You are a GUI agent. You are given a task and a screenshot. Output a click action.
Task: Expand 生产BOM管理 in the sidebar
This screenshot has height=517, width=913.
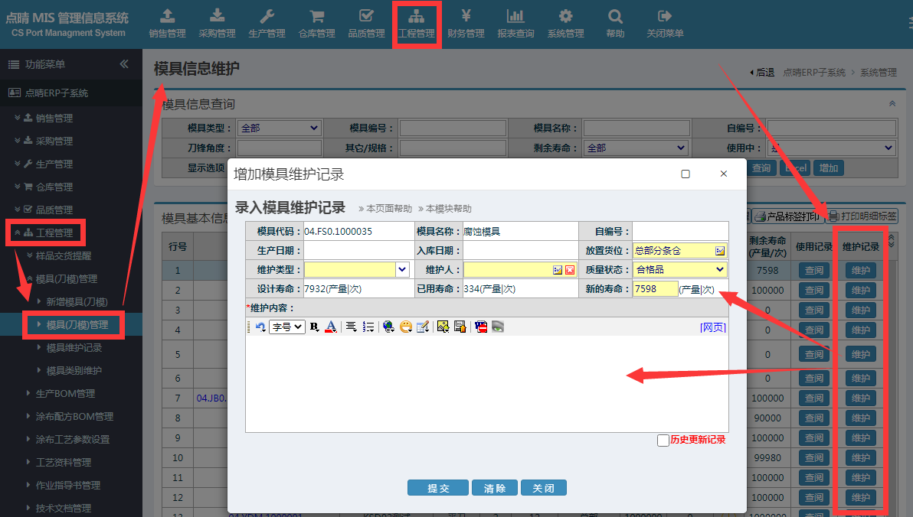click(65, 394)
